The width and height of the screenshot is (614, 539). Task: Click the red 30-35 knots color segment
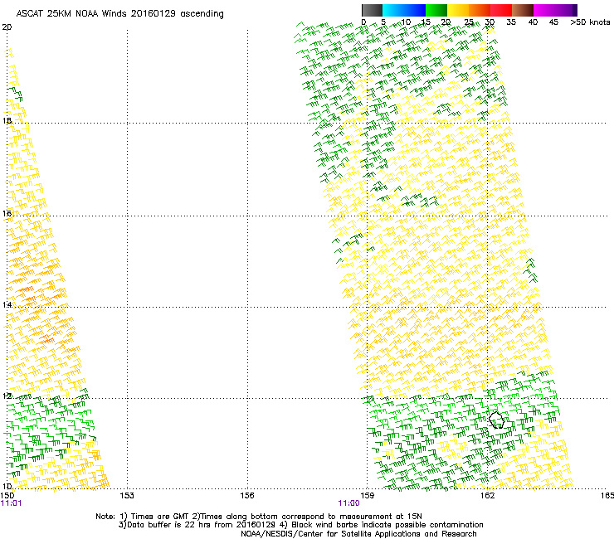(501, 10)
